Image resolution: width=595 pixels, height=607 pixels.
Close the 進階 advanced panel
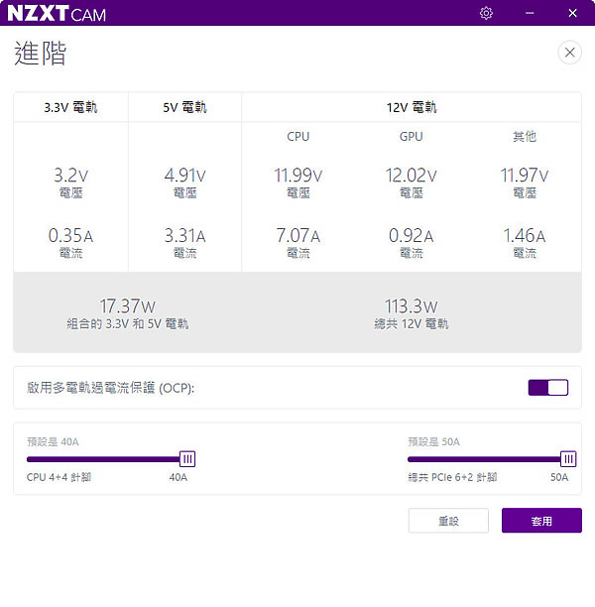tap(569, 53)
